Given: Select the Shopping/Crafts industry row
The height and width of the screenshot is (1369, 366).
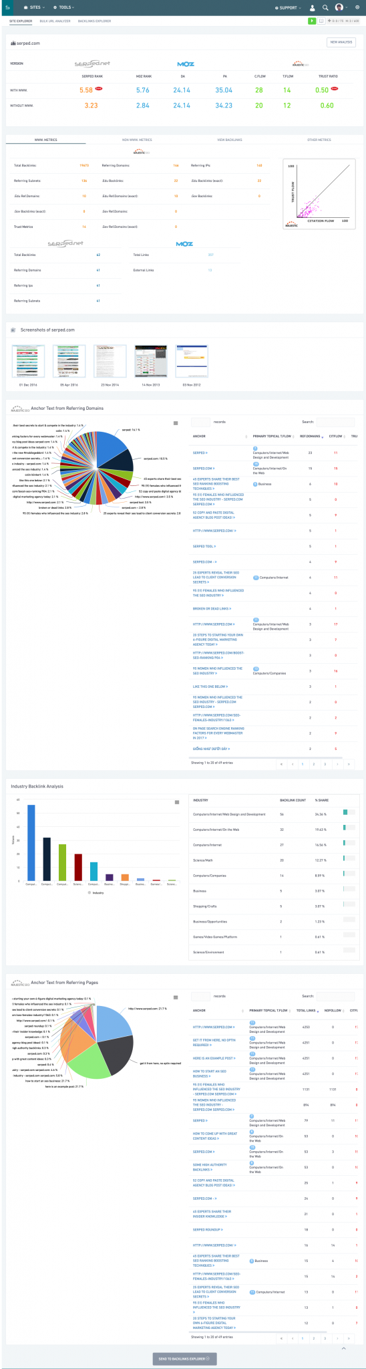Looking at the screenshot, I should [275, 906].
